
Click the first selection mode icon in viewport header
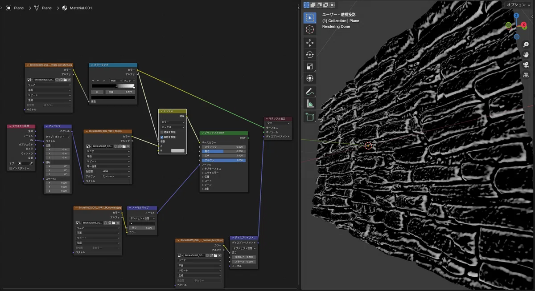(307, 5)
